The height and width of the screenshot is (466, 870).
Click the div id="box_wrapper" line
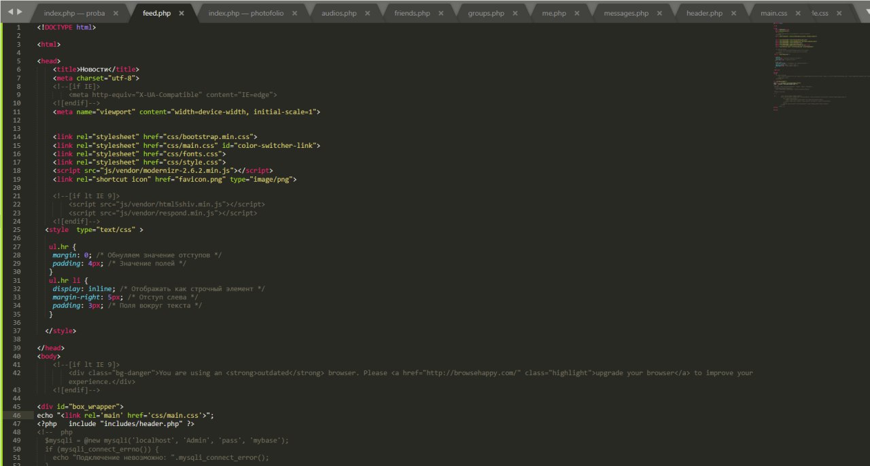[80, 408]
